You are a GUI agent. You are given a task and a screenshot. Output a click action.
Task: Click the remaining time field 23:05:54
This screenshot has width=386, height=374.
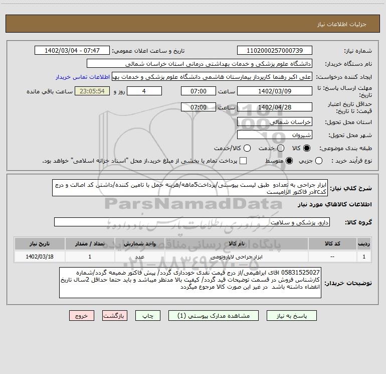(92, 91)
